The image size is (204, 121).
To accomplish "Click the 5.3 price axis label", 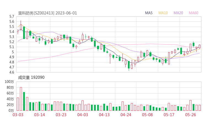I will (12, 37).
